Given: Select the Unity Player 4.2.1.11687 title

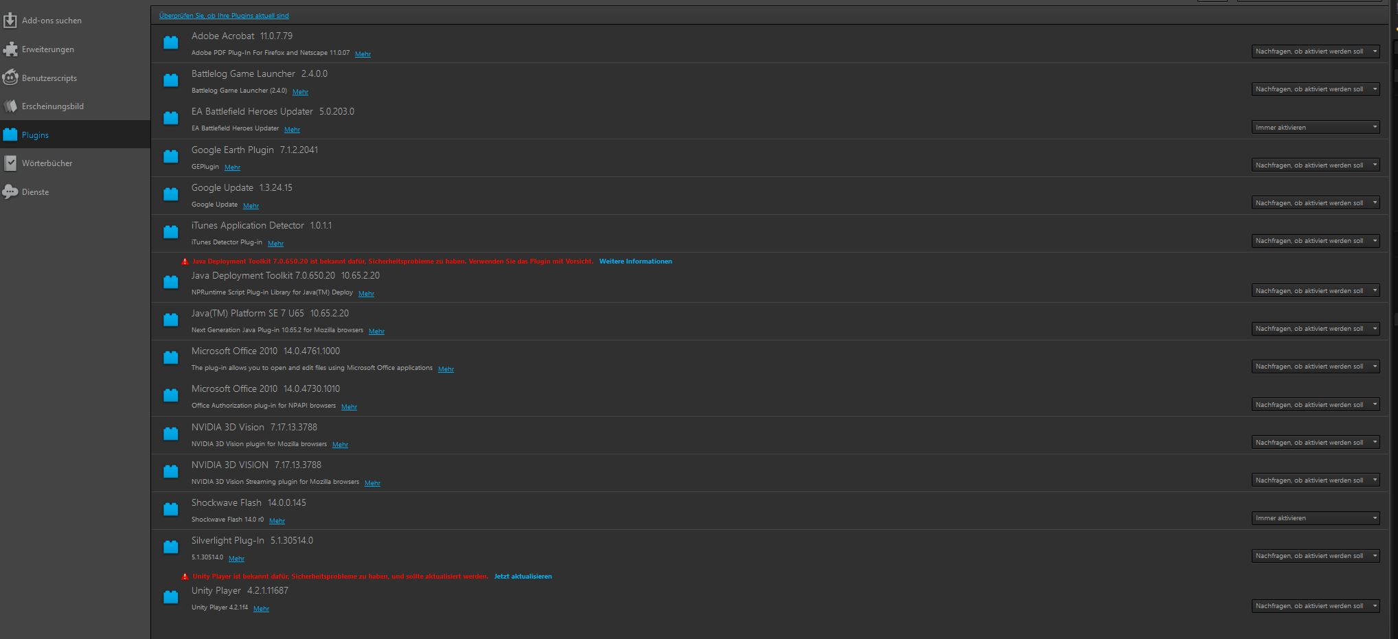Looking at the screenshot, I should pos(240,590).
